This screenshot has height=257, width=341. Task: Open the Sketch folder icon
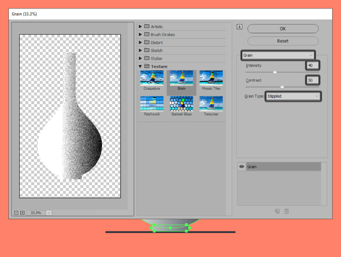coord(147,50)
